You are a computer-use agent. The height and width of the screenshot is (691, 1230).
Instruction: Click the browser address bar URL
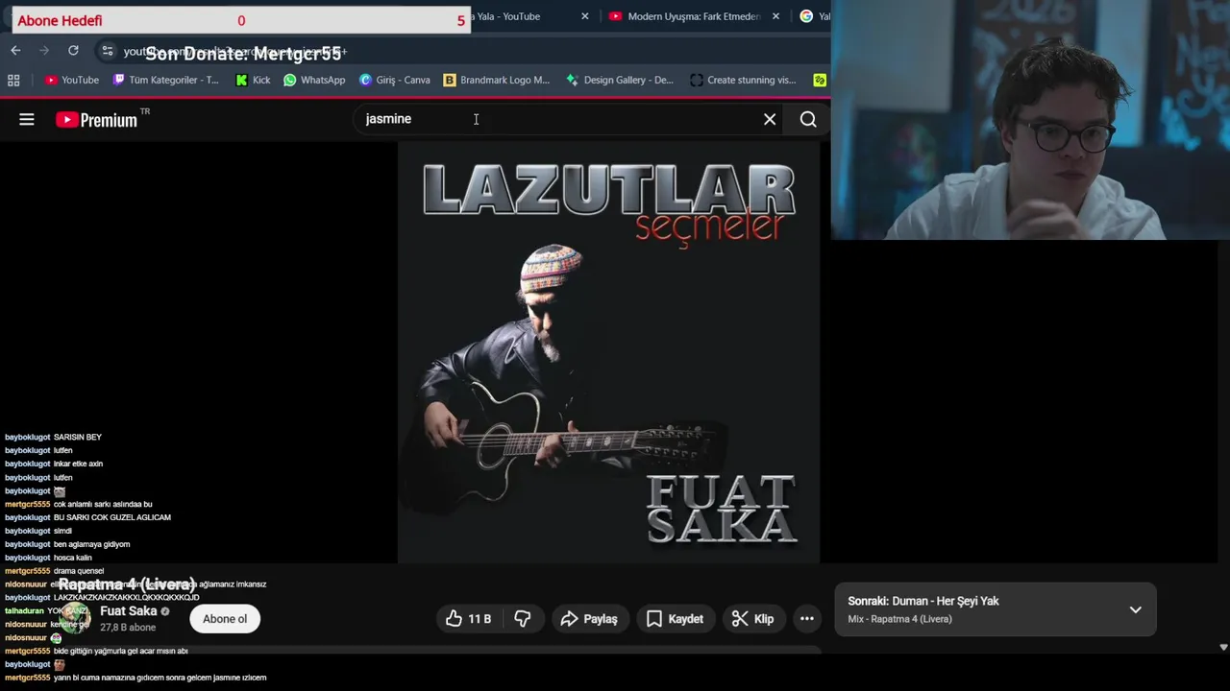click(234, 51)
